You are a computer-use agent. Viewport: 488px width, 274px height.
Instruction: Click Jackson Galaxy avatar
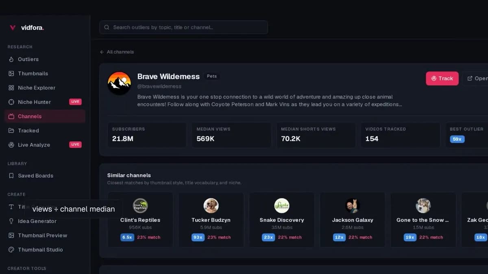point(353,206)
